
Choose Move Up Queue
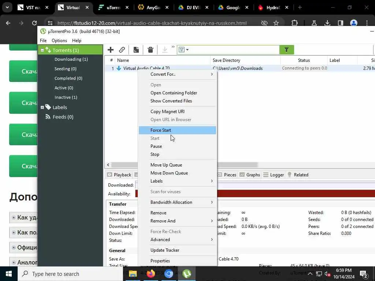point(177,165)
